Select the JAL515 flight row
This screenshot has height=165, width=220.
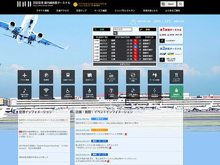coord(125,59)
